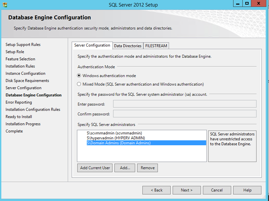Viewport: 269px width, 201px height.
Task: Click Disk Space Requirements step
Action: click(27, 81)
